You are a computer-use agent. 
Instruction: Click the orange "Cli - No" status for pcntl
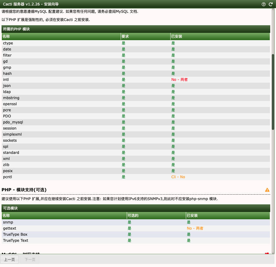(x=178, y=177)
